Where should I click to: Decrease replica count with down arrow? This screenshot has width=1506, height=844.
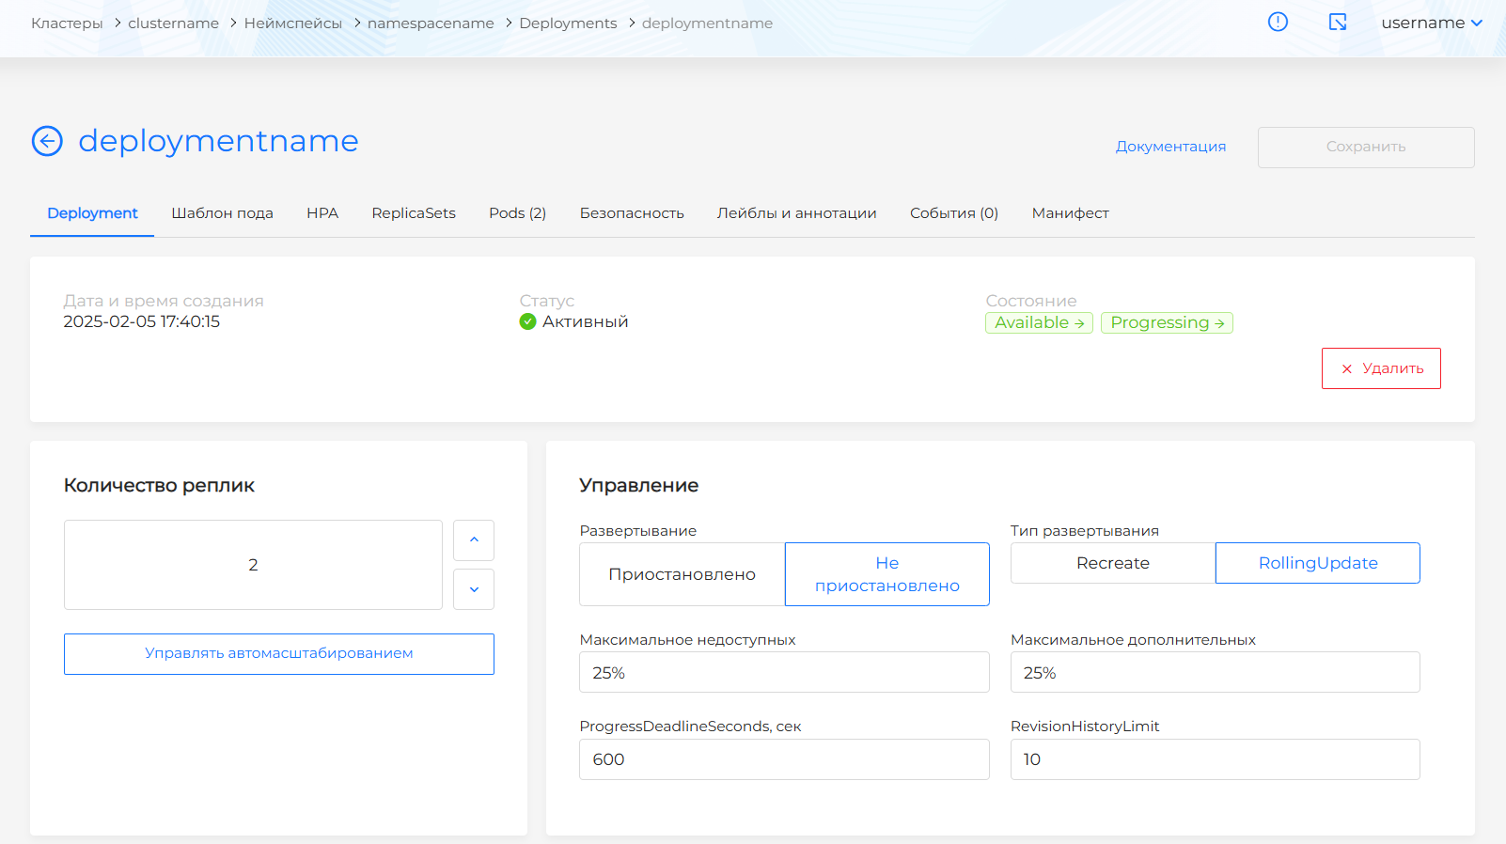click(474, 589)
